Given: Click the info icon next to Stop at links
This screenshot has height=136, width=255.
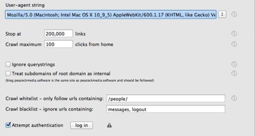Looking at the screenshot, I should pyautogui.click(x=234, y=34).
